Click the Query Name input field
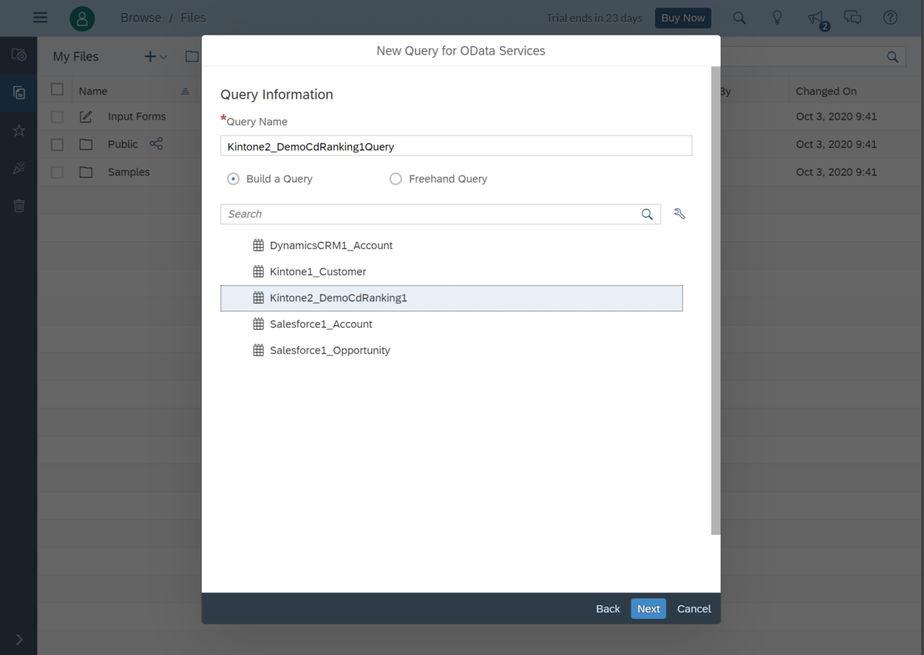 (456, 146)
